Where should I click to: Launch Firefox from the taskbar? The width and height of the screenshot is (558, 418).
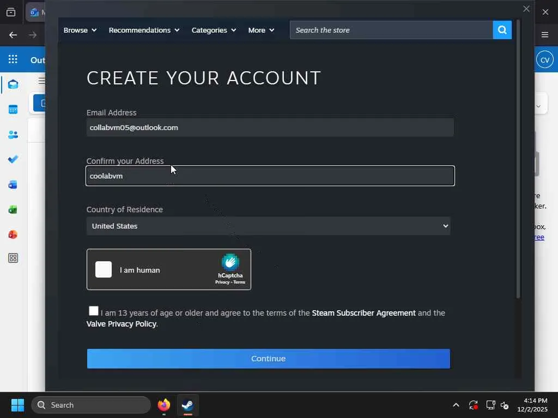point(164,405)
